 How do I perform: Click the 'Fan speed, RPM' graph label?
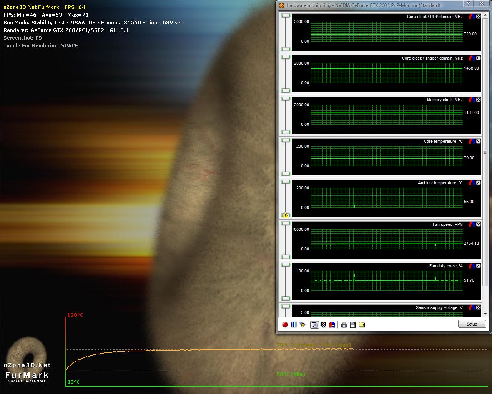(447, 224)
